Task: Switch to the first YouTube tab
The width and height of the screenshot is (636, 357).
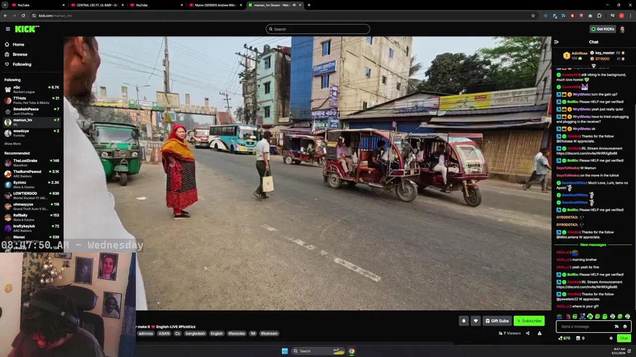Action: coord(38,5)
